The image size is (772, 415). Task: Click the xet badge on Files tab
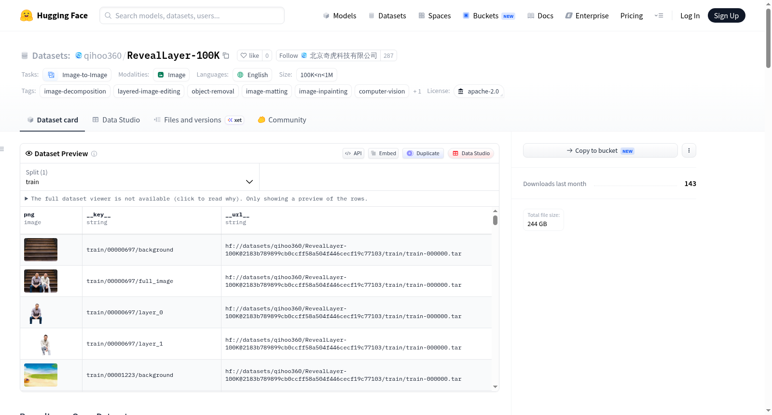coord(235,120)
